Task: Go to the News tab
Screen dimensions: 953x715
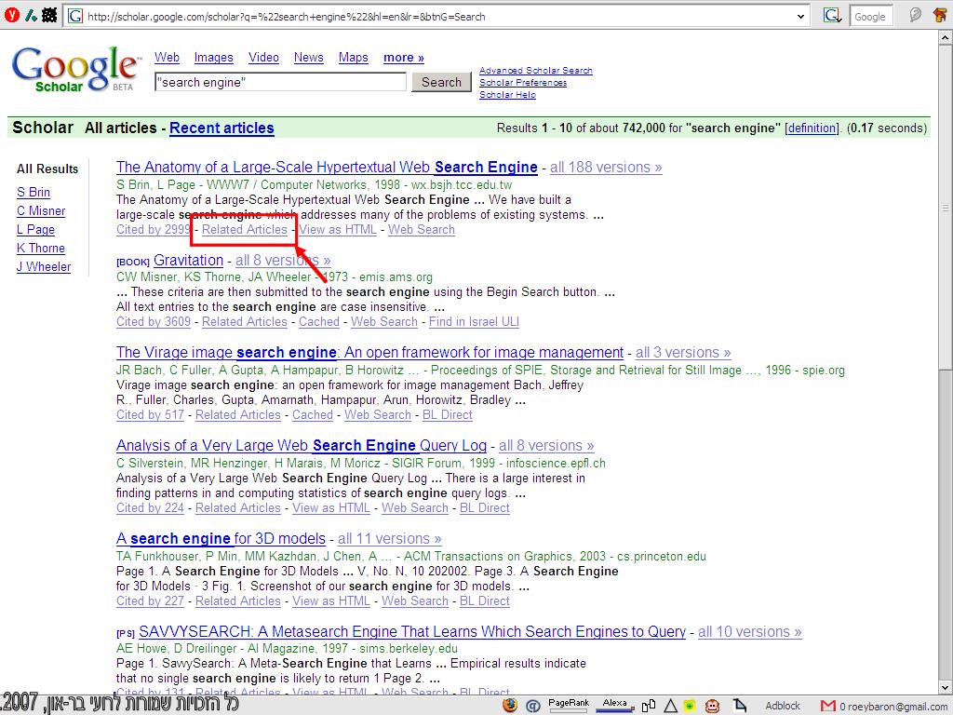Action: pyautogui.click(x=308, y=57)
